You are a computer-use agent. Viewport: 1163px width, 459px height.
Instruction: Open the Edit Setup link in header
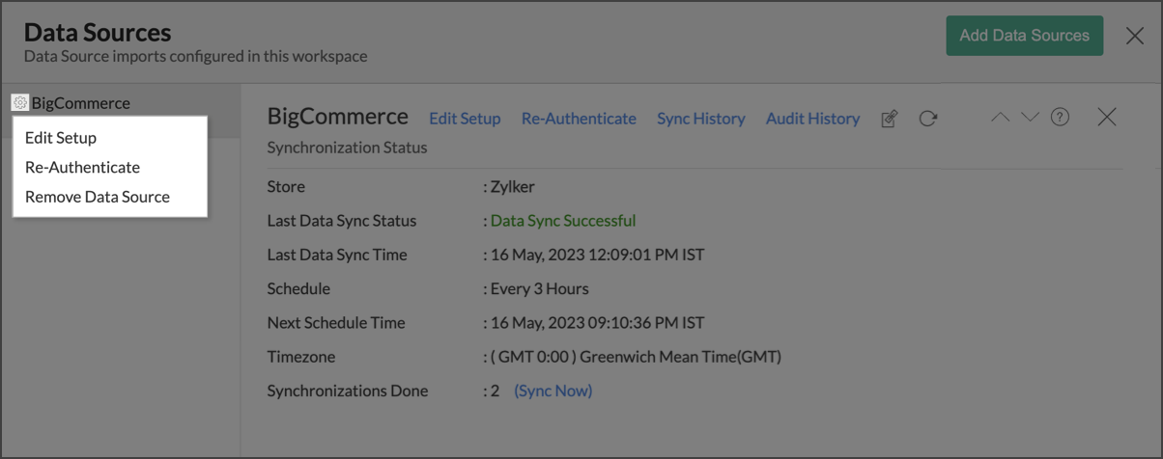(x=465, y=119)
